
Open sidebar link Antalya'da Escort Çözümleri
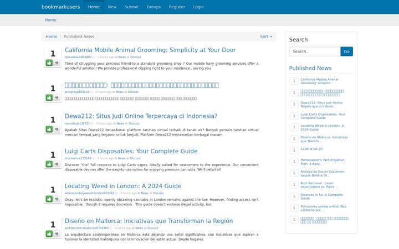[323, 174]
